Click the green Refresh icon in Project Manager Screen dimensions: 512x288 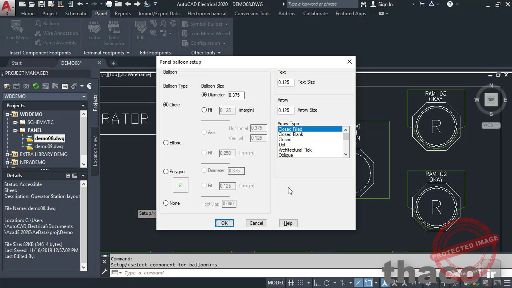coord(36,86)
